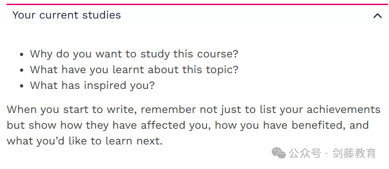Click the pink divider line above the header
This screenshot has width=389, height=169.
pos(198,5)
